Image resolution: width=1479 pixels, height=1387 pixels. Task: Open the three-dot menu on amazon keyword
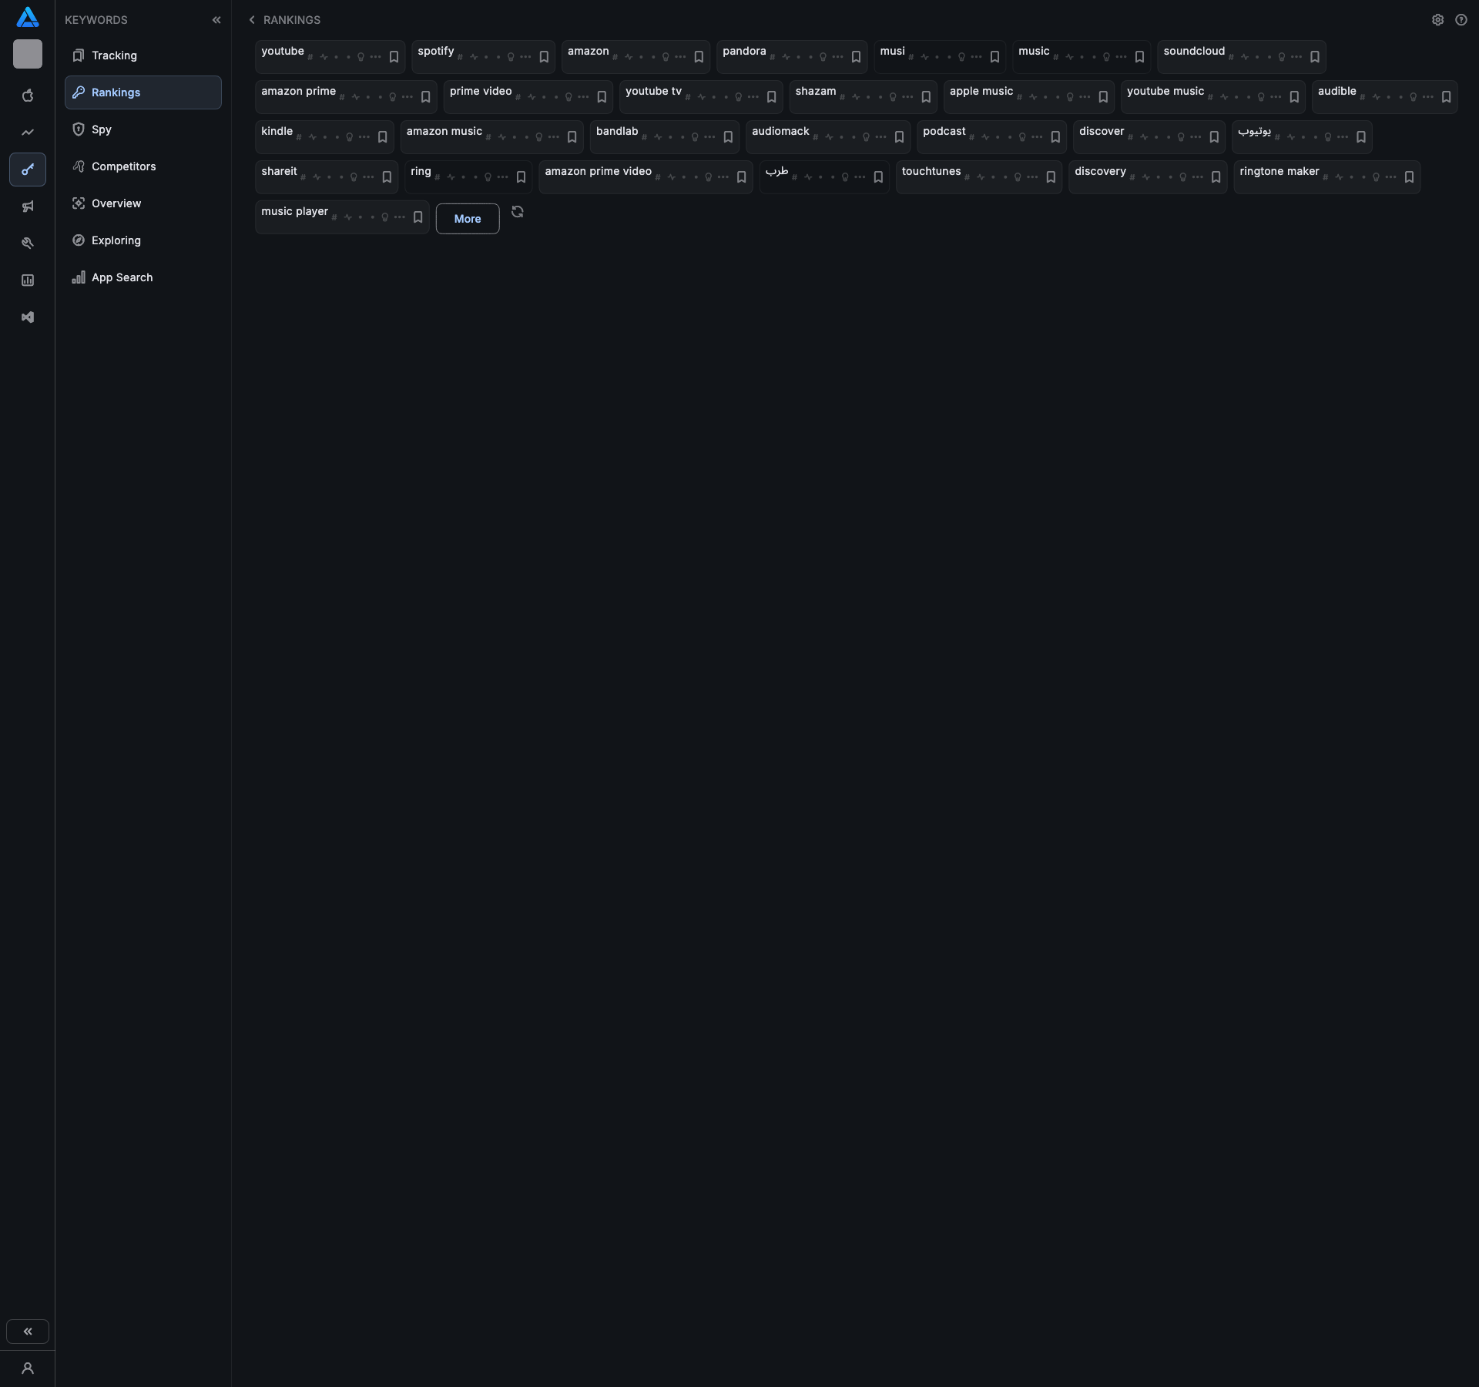point(680,57)
